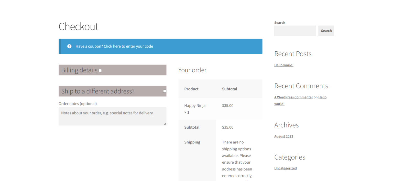The height and width of the screenshot is (181, 393).
Task: Open the coupon code entry link
Action: tap(128, 46)
